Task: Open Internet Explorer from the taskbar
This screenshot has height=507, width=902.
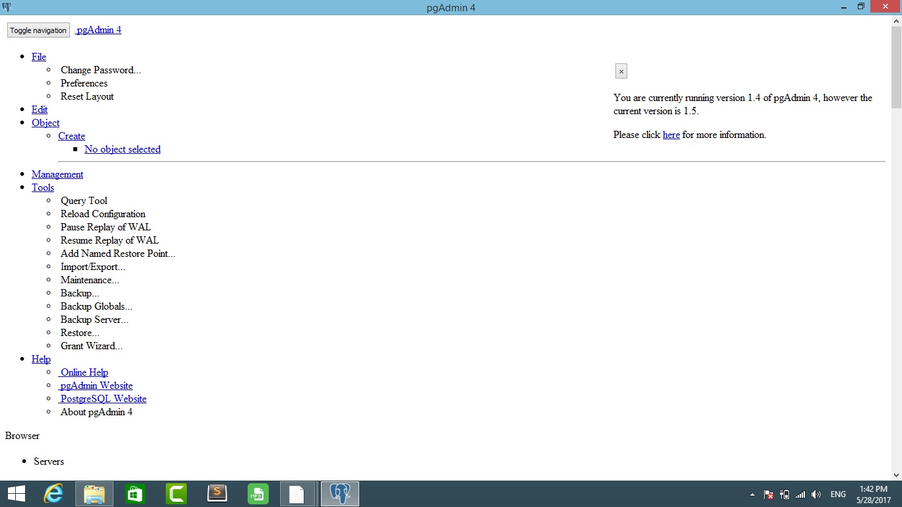Action: pyautogui.click(x=53, y=494)
